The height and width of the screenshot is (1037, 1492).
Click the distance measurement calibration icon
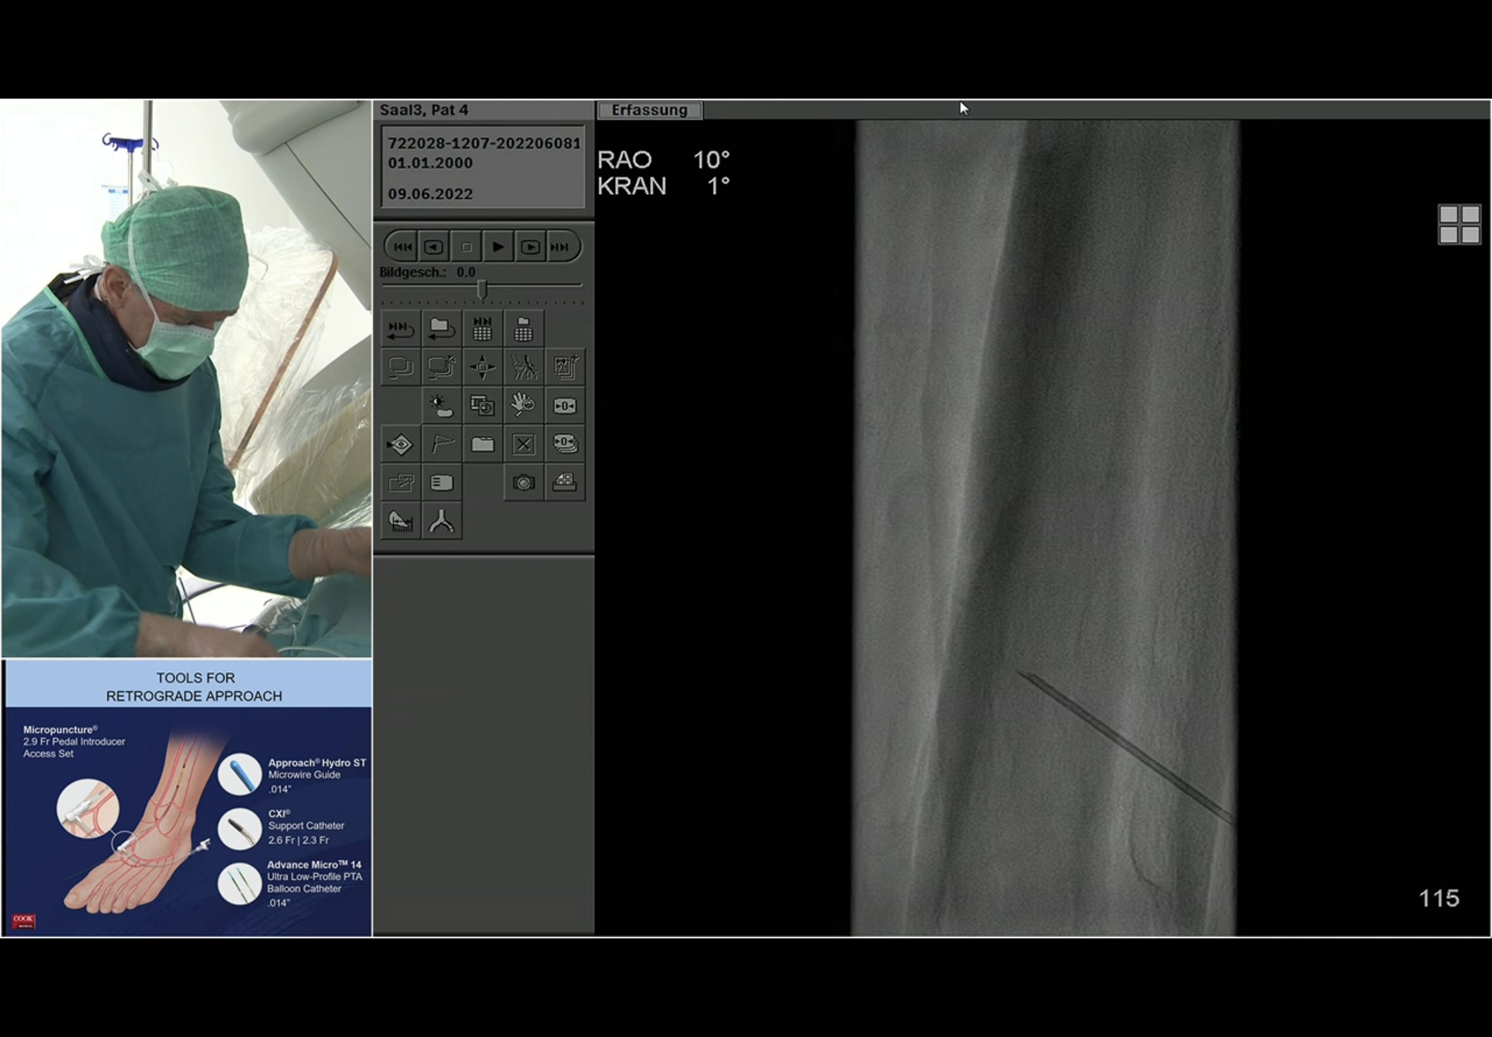pyautogui.click(x=401, y=521)
